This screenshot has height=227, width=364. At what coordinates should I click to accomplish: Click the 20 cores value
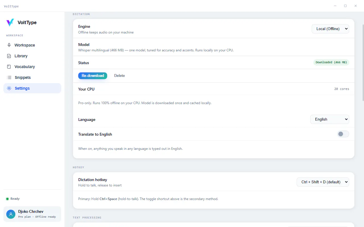[342, 89]
